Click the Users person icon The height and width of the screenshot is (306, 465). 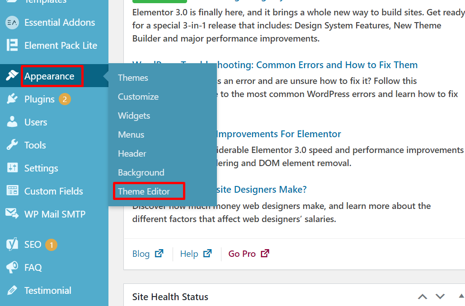point(12,122)
